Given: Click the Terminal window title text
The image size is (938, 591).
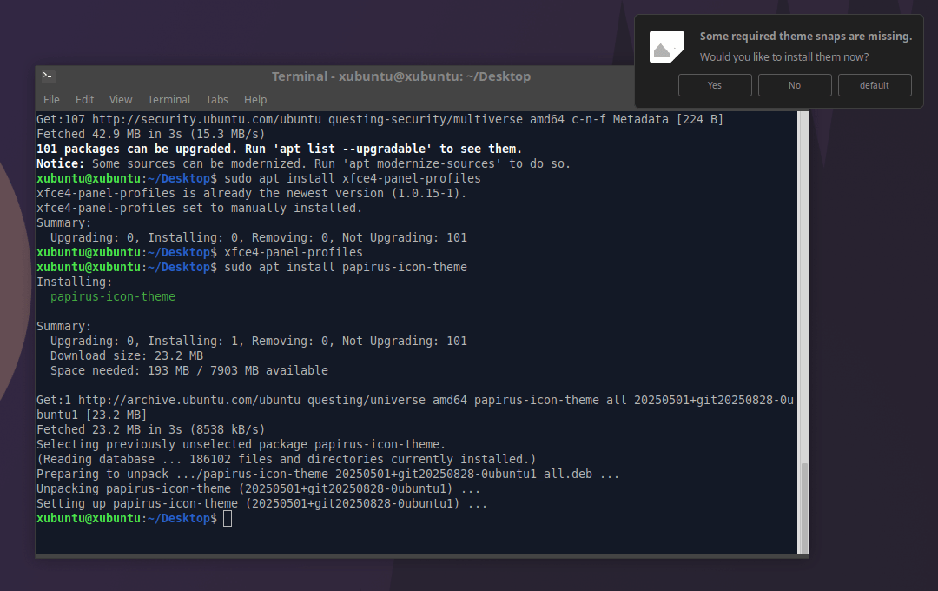Looking at the screenshot, I should click(400, 76).
